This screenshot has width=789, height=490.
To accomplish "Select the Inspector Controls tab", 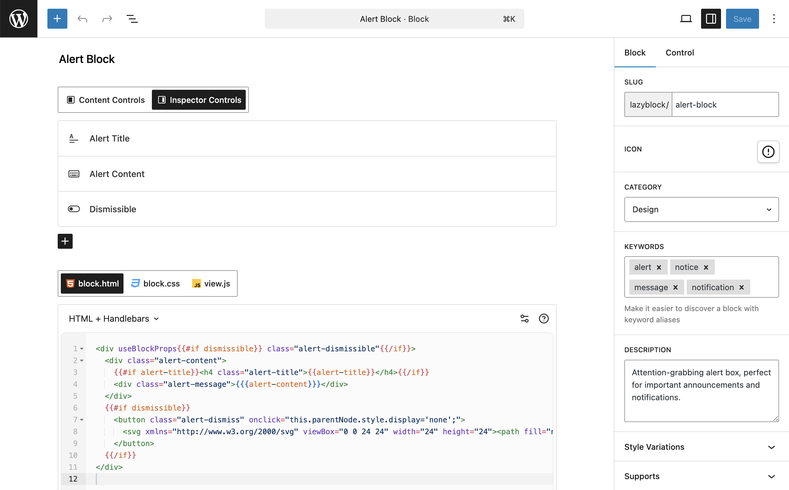I will pos(199,100).
